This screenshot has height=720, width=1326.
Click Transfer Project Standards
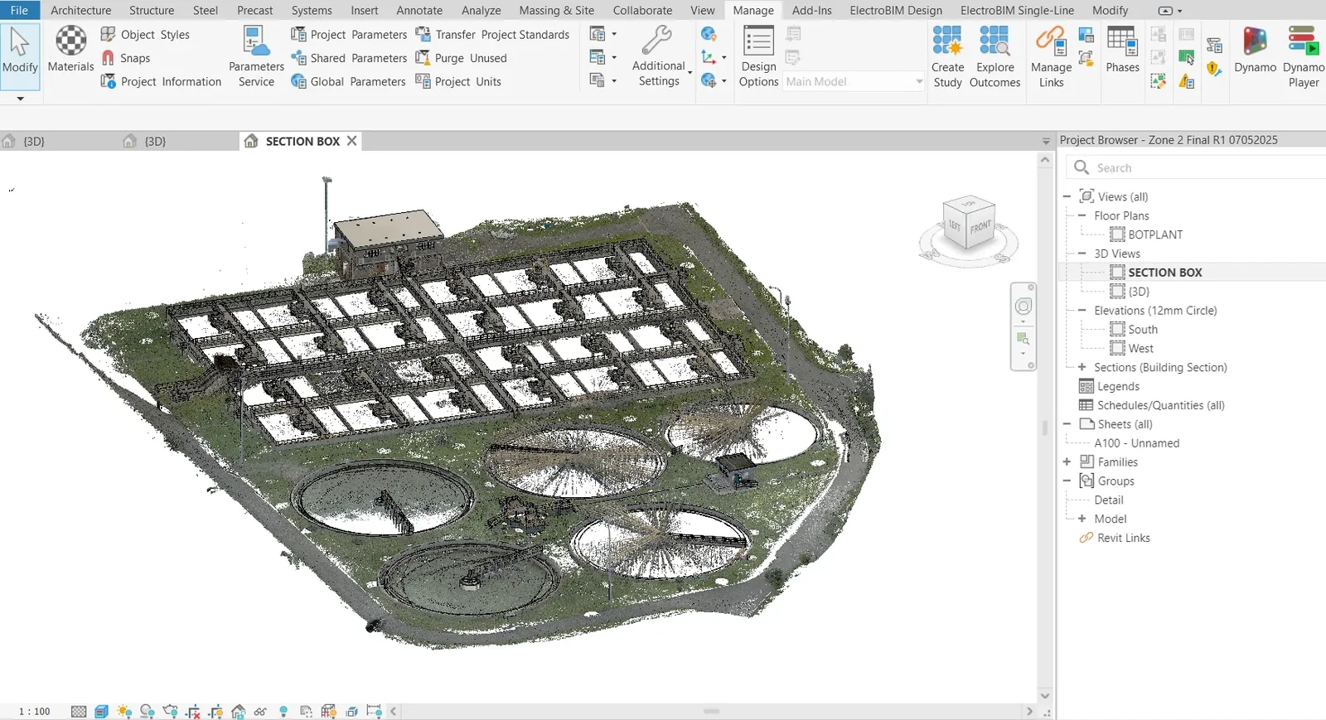(492, 34)
